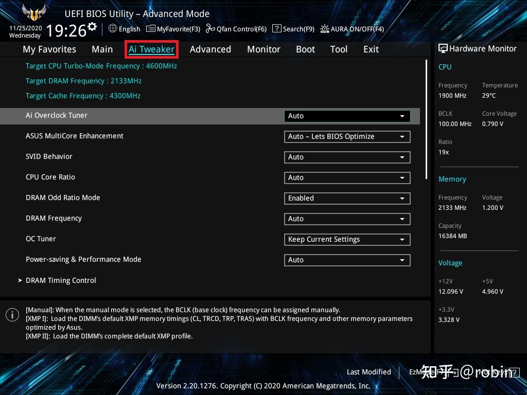The height and width of the screenshot is (395, 527).
Task: Open language selection via the globe icon
Action: [x=113, y=29]
